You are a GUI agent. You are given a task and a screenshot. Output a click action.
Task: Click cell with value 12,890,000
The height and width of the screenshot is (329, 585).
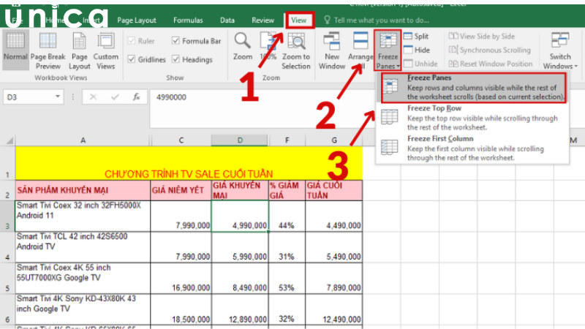(240, 309)
